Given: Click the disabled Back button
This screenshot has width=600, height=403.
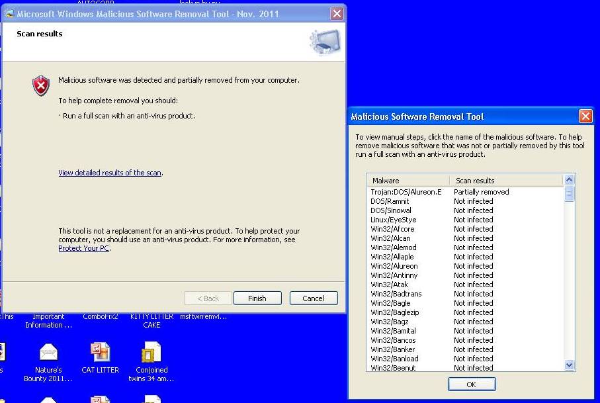Looking at the screenshot, I should click(x=208, y=298).
